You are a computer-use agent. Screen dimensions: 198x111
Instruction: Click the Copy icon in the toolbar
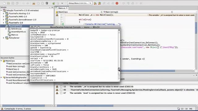[x=38, y=3]
